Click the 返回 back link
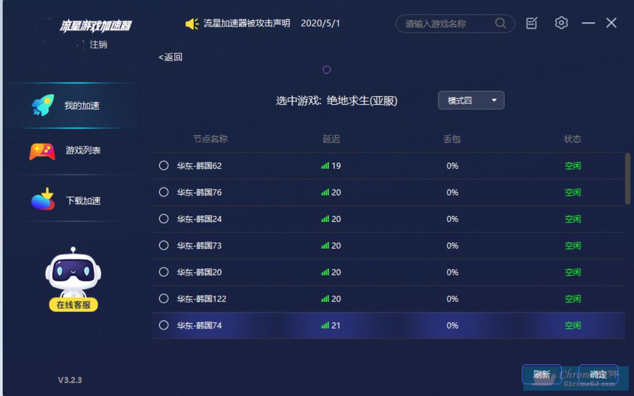Viewport: 634px width, 396px height. point(170,57)
